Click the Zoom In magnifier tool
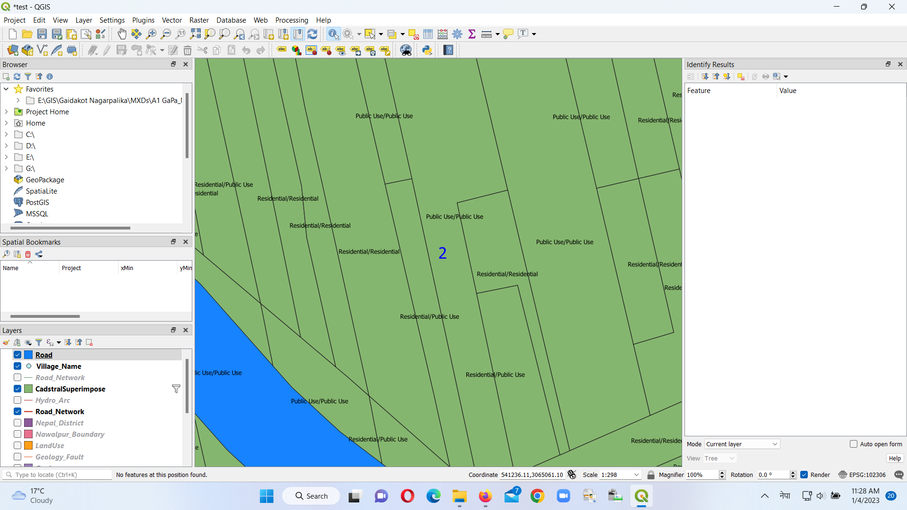The height and width of the screenshot is (510, 907). (151, 34)
